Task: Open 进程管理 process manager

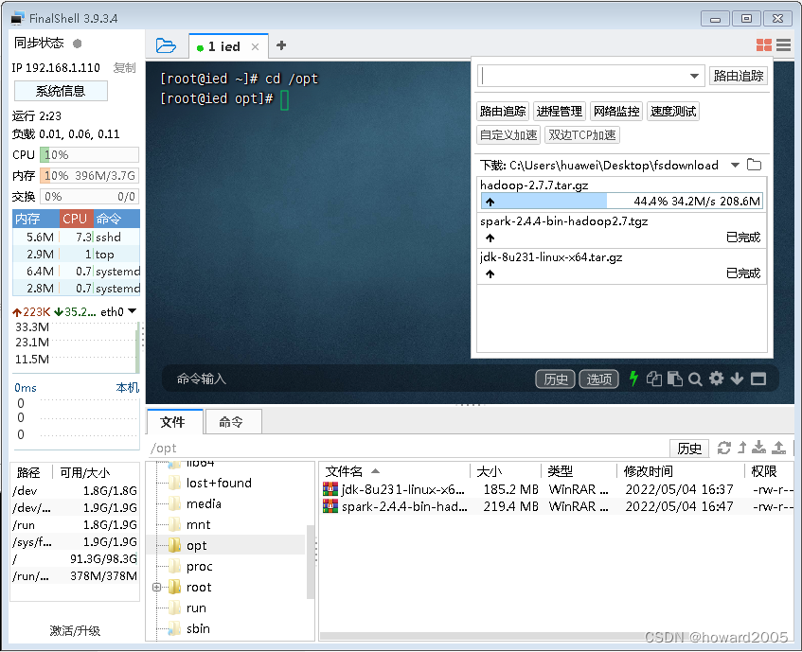Action: [x=559, y=112]
